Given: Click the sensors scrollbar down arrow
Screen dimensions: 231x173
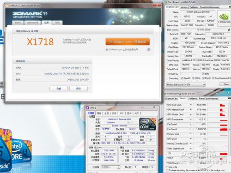Looking at the screenshot, I should click(x=230, y=162).
